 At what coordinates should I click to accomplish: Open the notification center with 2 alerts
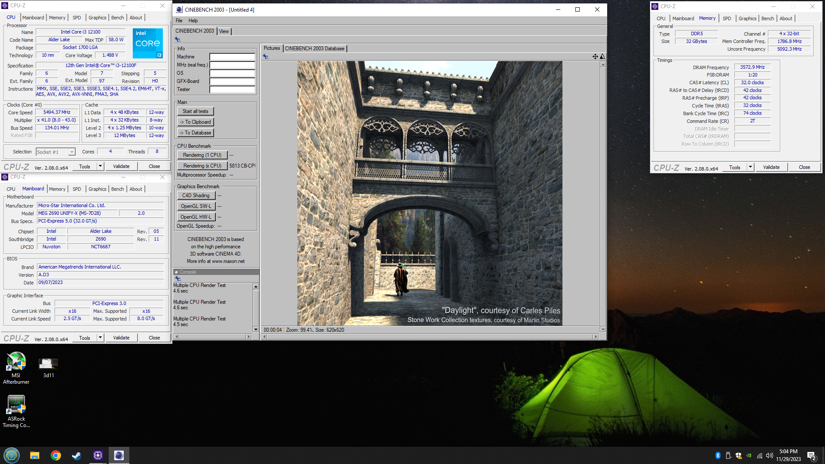coord(812,456)
